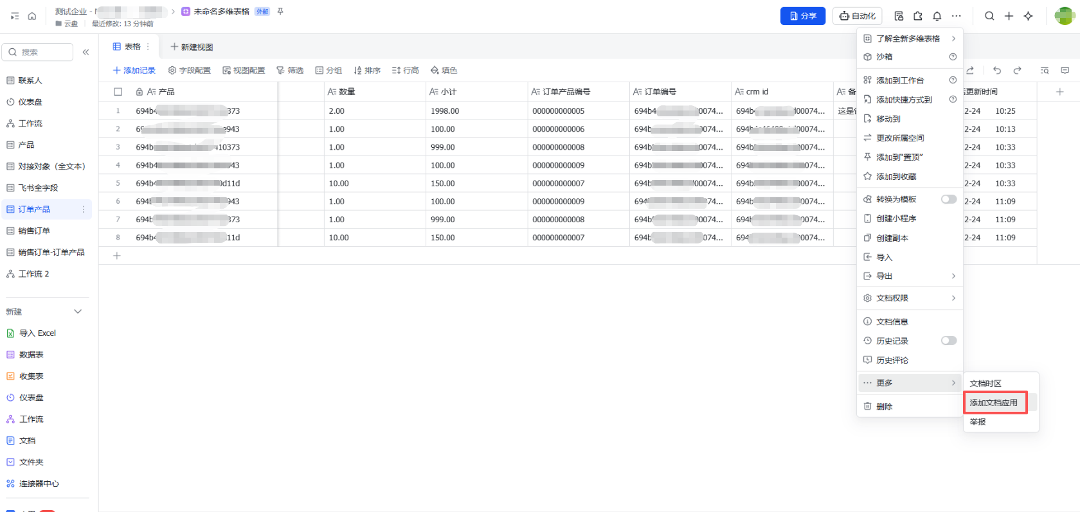Toggle the 转换为模板 switch
This screenshot has width=1080, height=512.
(x=948, y=199)
